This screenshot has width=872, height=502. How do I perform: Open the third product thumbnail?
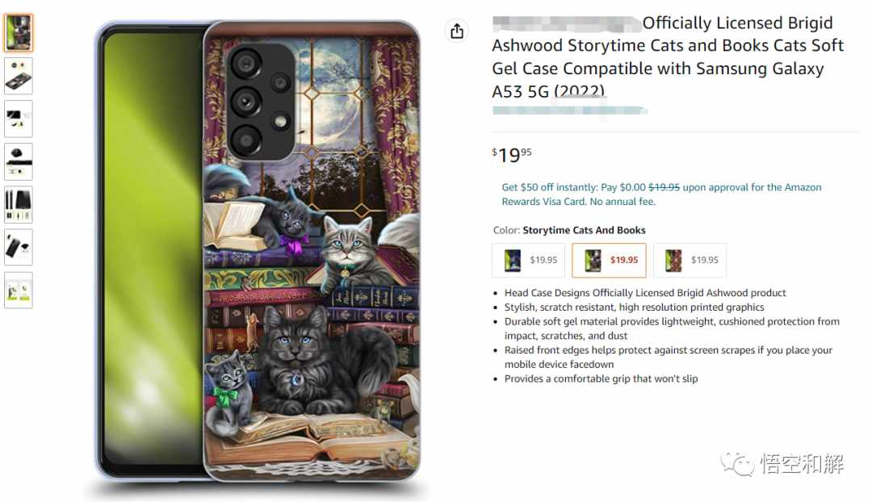tap(19, 119)
